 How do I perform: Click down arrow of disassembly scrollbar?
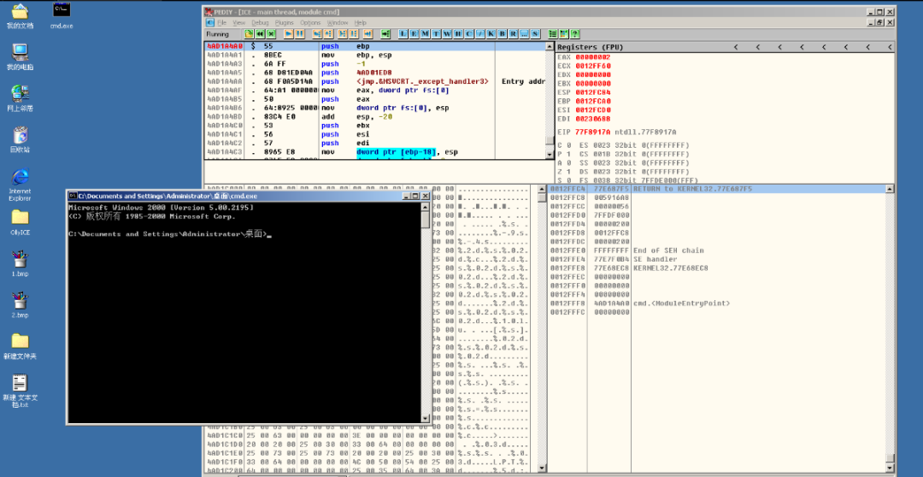coord(550,154)
